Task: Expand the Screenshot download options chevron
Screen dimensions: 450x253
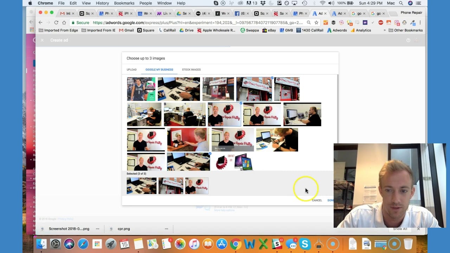Action: [97, 229]
